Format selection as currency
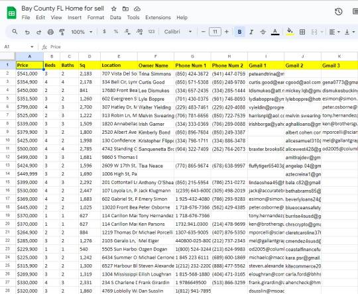Viewport: 358px width, 294px height. tap(104, 32)
